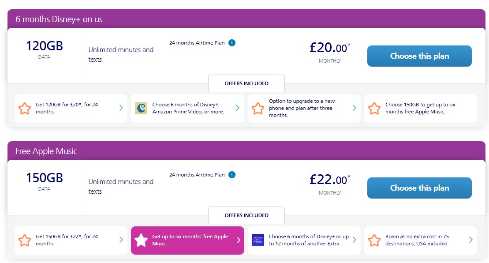Click Disney+ offer thumbnail icon in 120GB plan

141,108
